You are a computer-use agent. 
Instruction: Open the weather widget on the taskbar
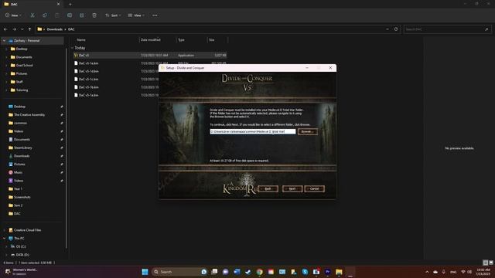pos(22,272)
